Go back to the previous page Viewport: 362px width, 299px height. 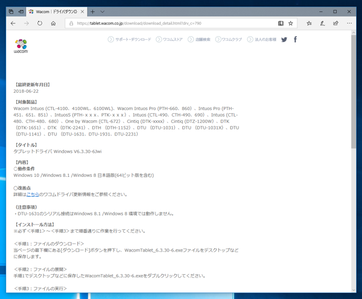pos(13,23)
